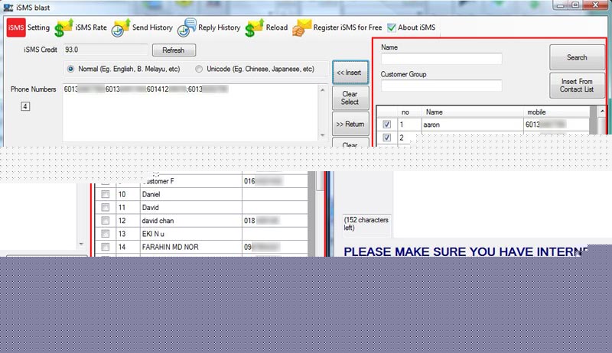612x353 pixels.
Task: Open the Setting menu label
Action: point(38,28)
